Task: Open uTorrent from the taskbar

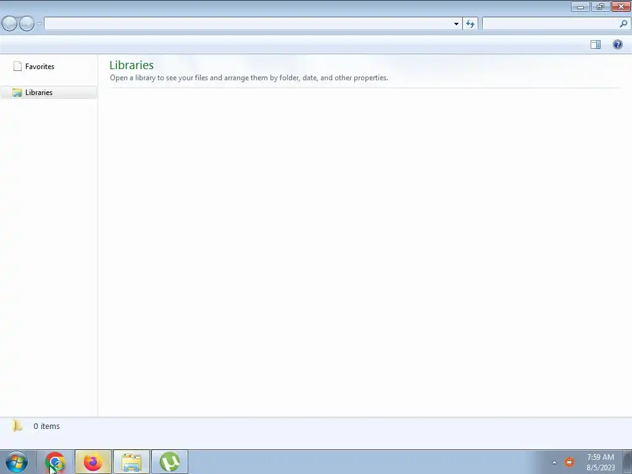Action: pyautogui.click(x=170, y=462)
